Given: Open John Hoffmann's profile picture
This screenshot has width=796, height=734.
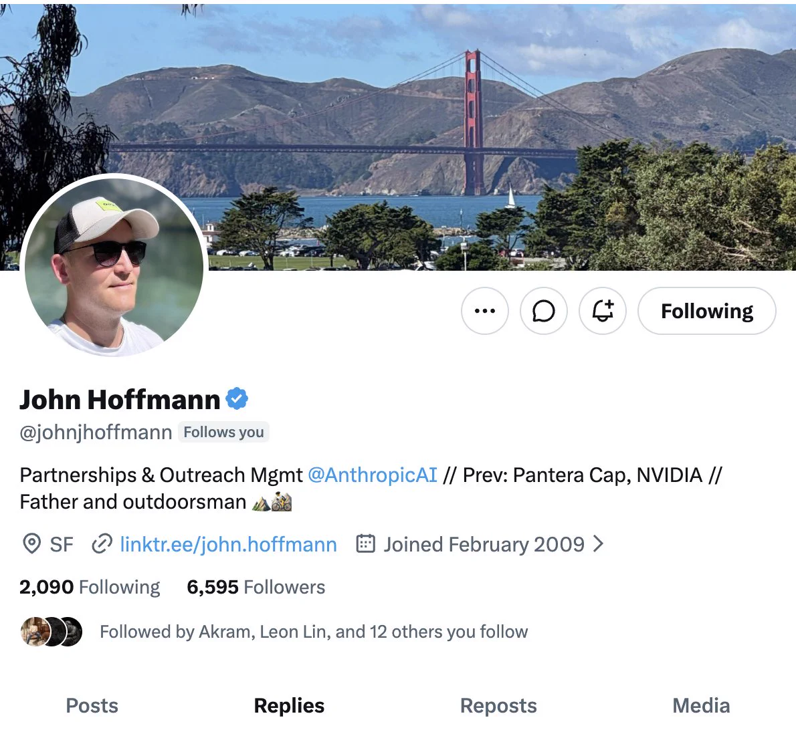Looking at the screenshot, I should pos(114,266).
